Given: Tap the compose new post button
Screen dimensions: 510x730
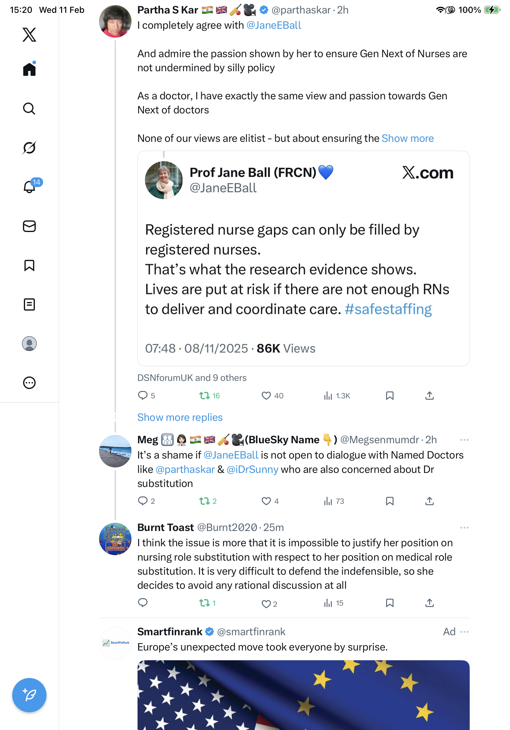Looking at the screenshot, I should click(29, 695).
